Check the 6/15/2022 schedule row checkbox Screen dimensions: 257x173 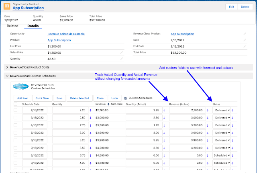pyautogui.click(x=15, y=140)
